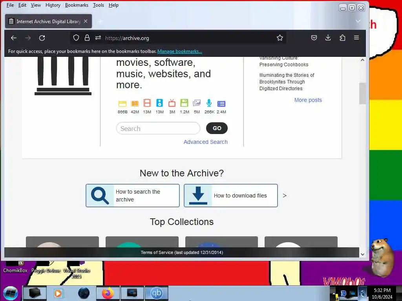402x301 pixels.
Task: Reload the archive.org page
Action: pyautogui.click(x=42, y=38)
